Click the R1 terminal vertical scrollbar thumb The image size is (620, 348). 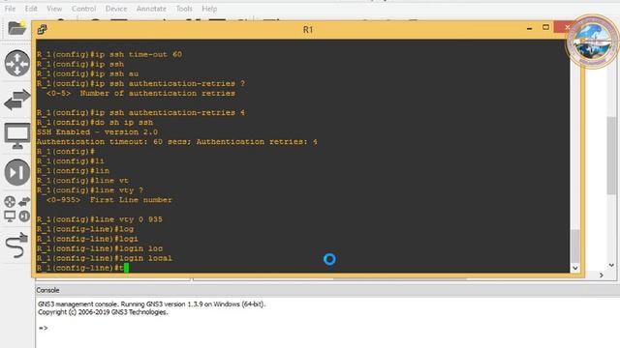click(575, 246)
